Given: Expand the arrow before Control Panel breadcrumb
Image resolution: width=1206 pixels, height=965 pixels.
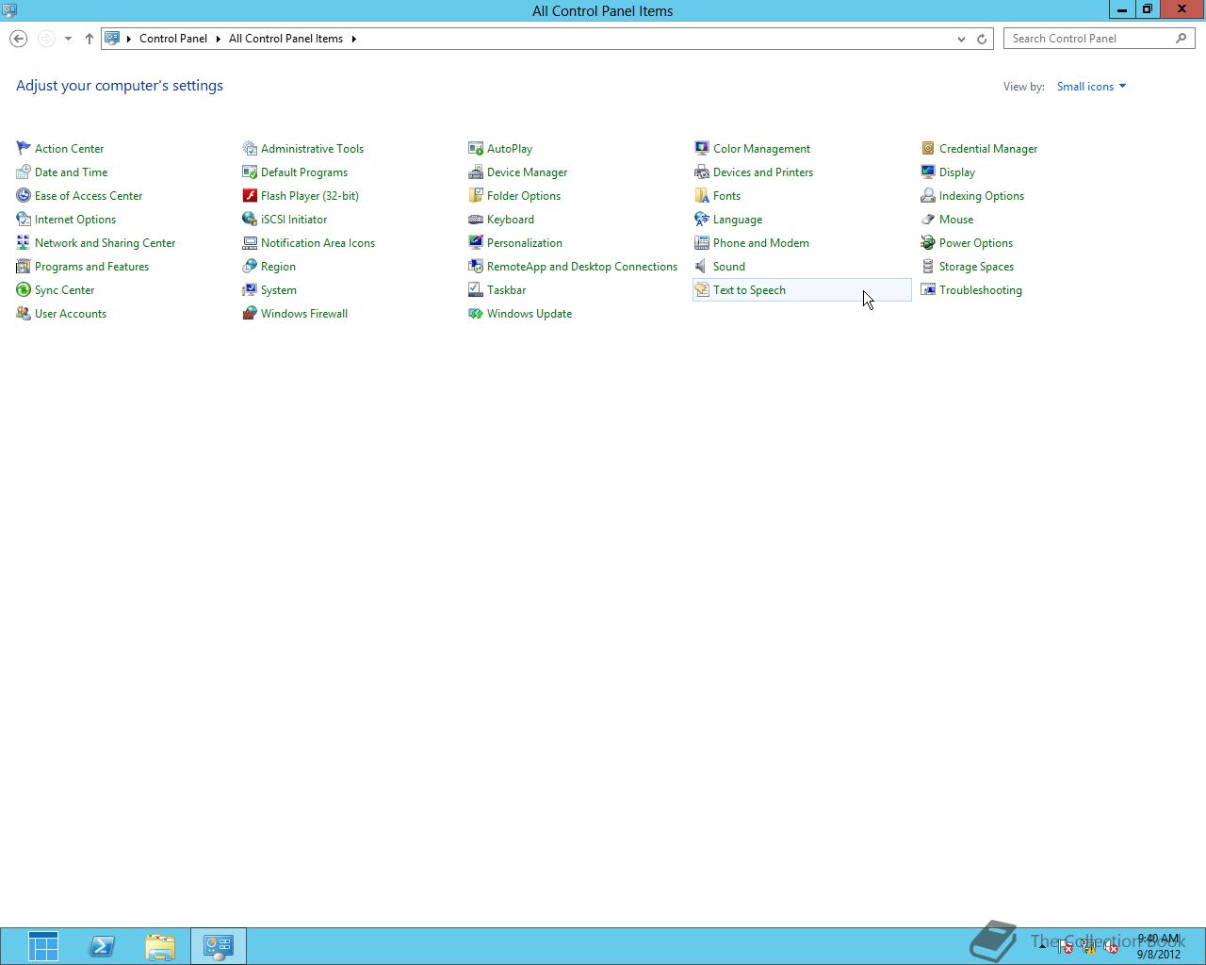Looking at the screenshot, I should 129,39.
